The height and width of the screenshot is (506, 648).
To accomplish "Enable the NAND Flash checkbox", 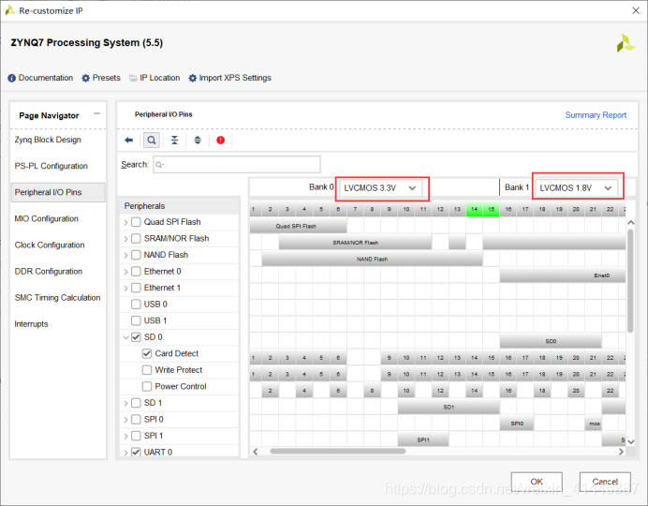I will click(136, 255).
